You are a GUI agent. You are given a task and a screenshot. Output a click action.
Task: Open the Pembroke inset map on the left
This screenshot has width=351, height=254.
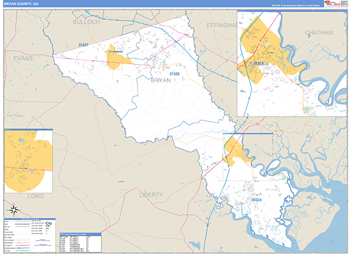click(x=29, y=161)
